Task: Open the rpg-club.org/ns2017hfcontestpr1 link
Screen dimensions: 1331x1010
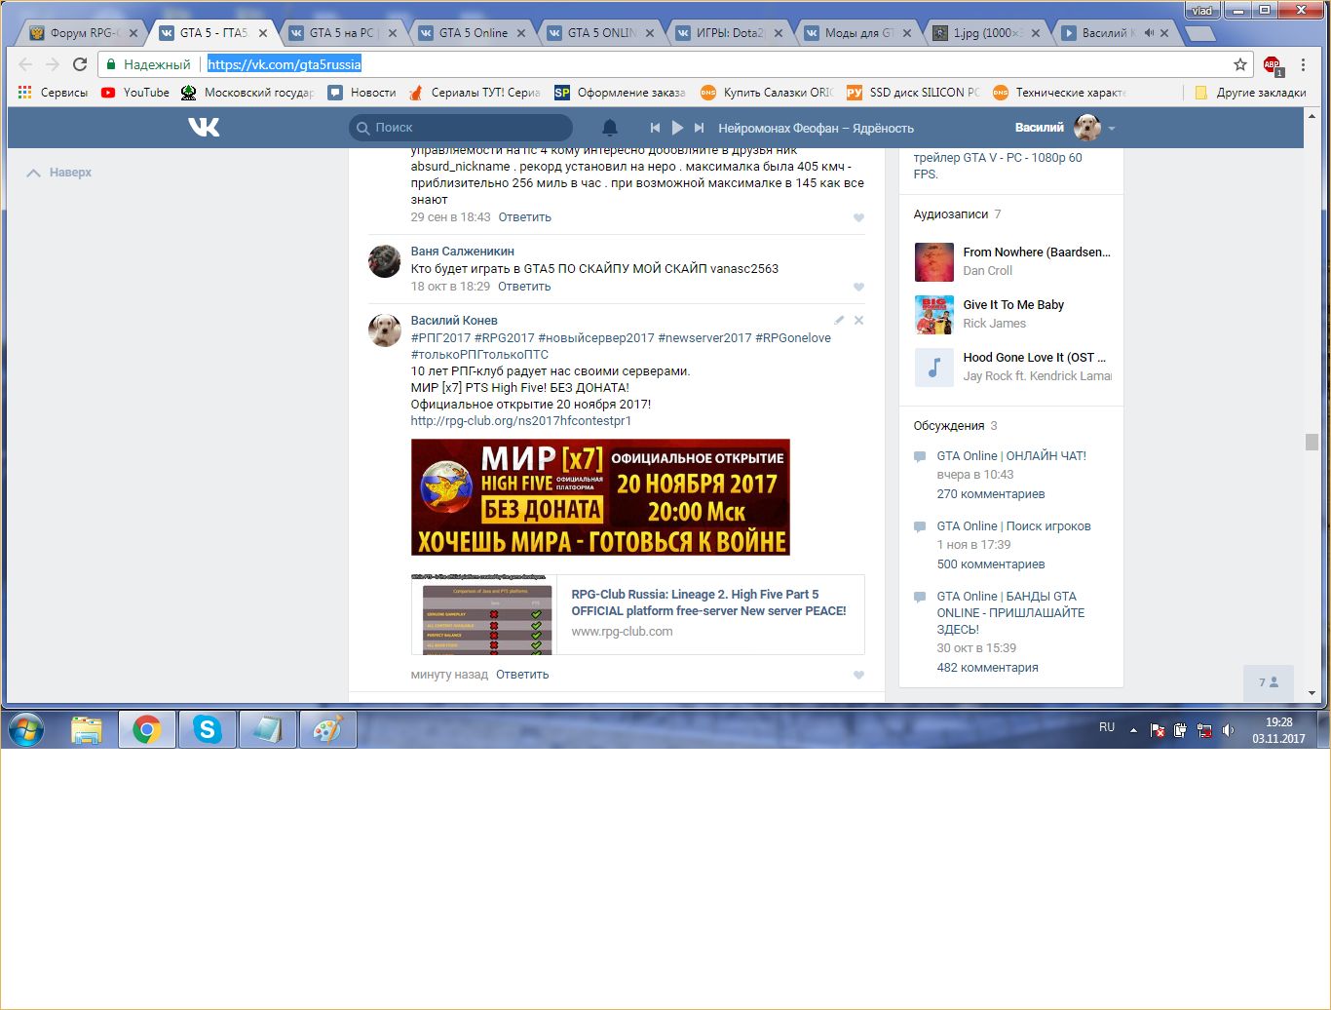Action: pyautogui.click(x=521, y=421)
